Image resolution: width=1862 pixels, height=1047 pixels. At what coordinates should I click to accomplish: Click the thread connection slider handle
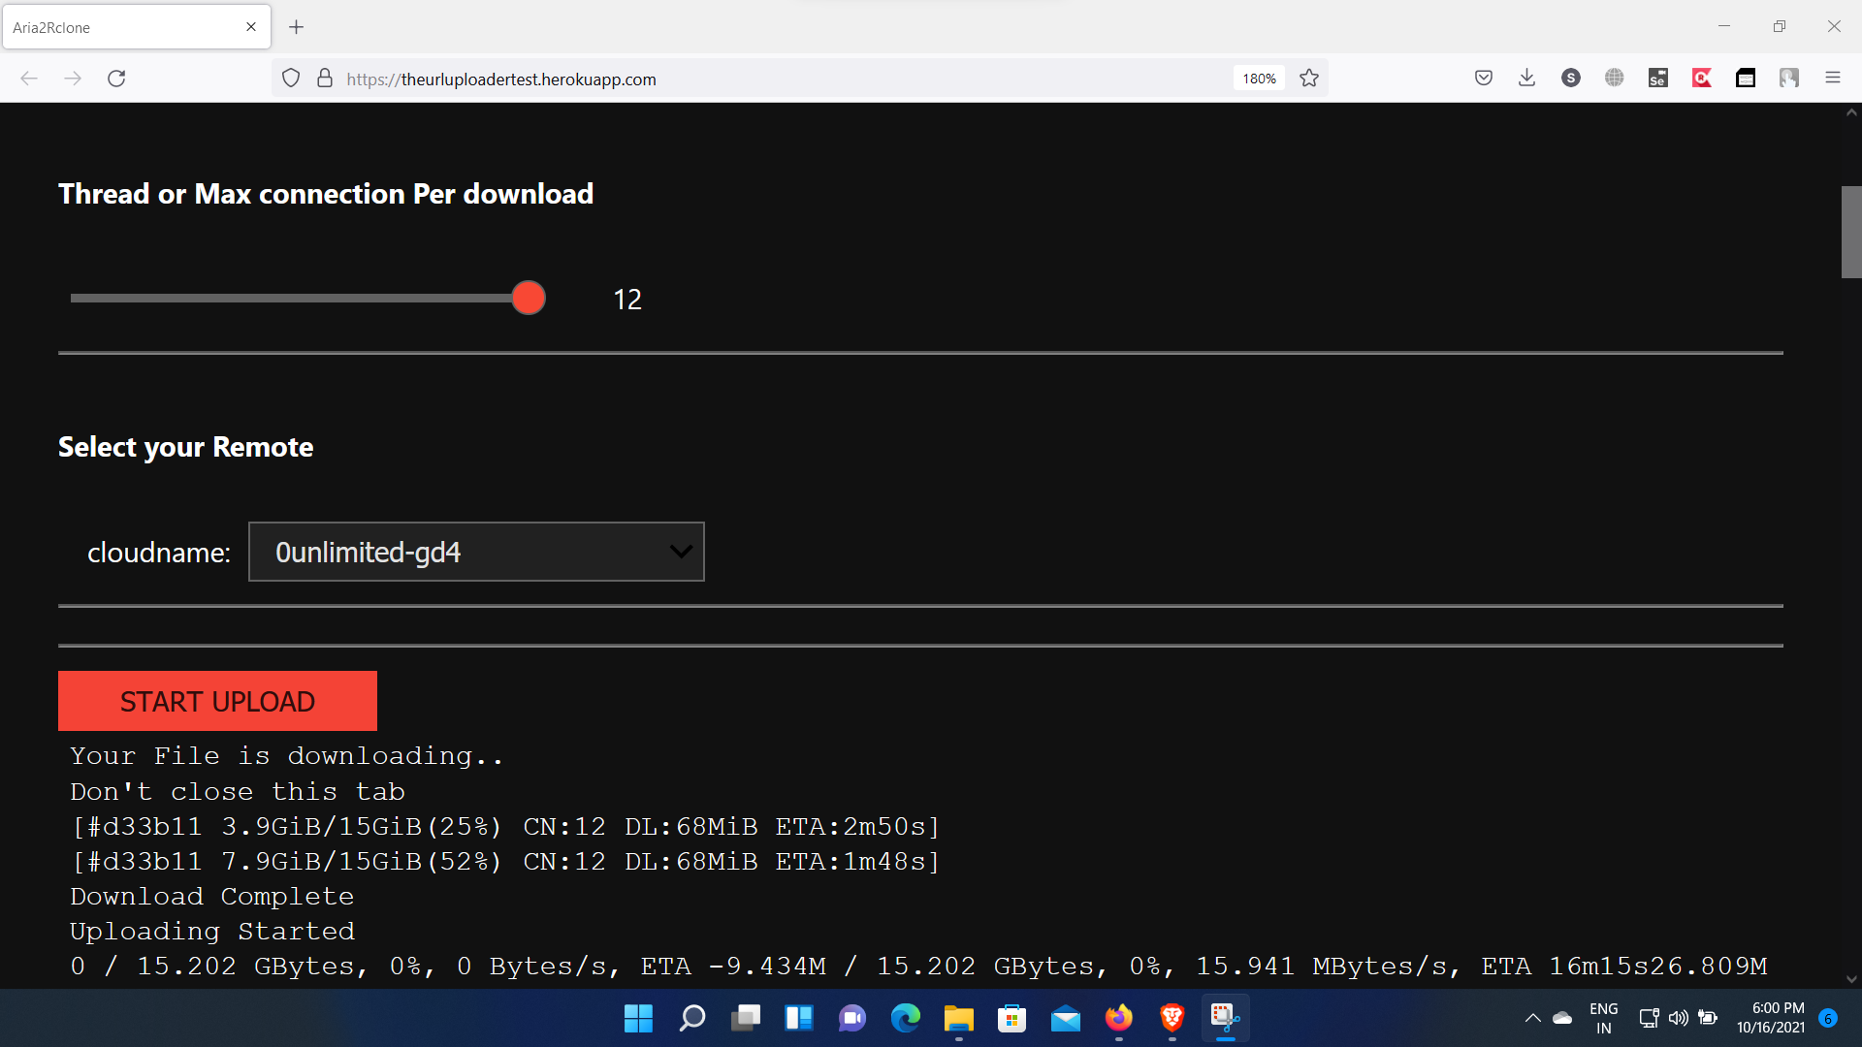pyautogui.click(x=529, y=299)
